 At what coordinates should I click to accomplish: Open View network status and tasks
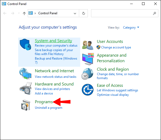pyautogui.click(x=55, y=77)
